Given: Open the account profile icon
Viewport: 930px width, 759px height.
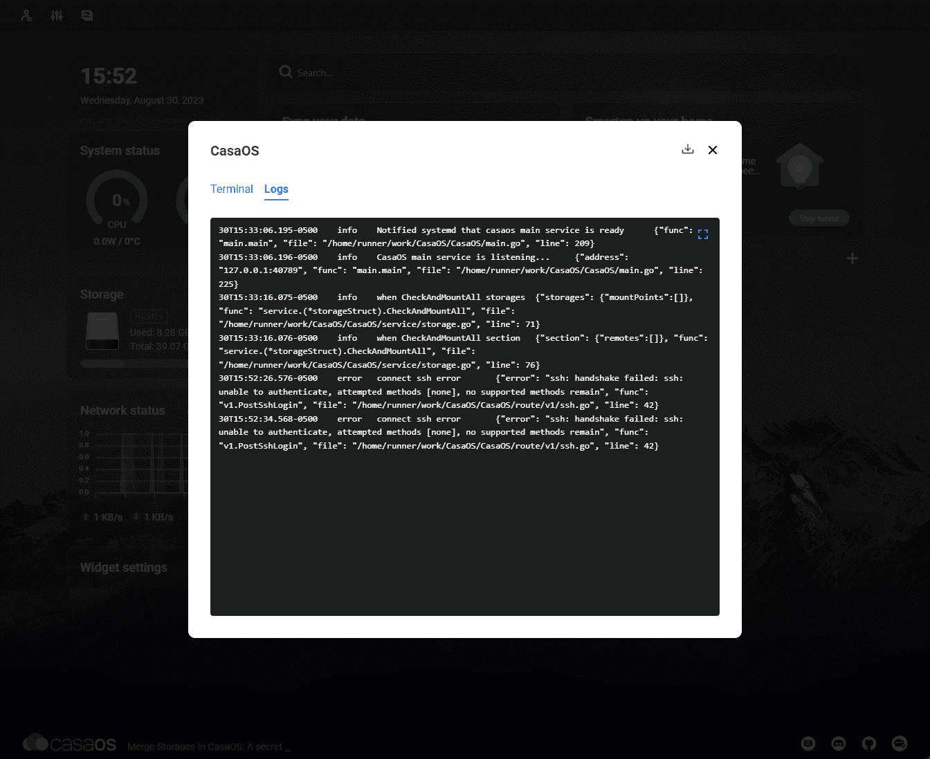Looking at the screenshot, I should (26, 15).
